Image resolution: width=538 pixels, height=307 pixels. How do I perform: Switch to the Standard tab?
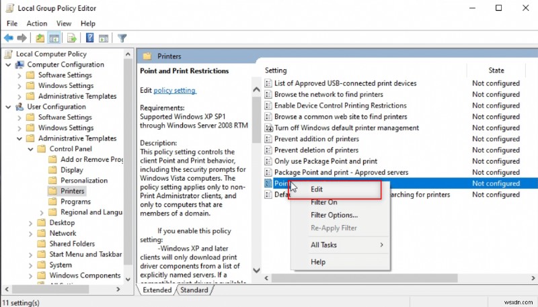[194, 290]
